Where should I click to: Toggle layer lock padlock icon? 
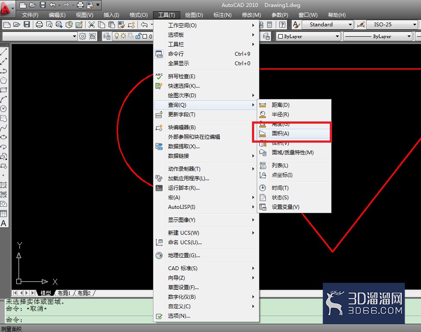[x=138, y=36]
